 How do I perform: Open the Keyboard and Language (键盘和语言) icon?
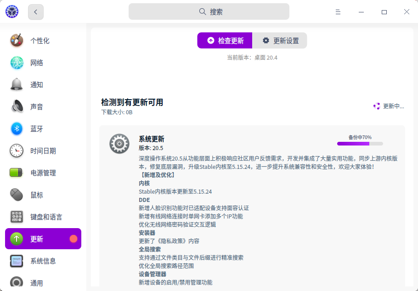pyautogui.click(x=17, y=217)
